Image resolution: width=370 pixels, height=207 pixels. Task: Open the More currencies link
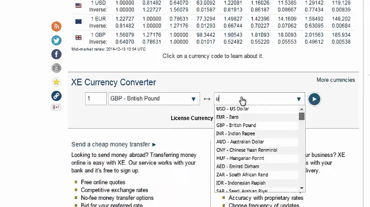[336, 80]
